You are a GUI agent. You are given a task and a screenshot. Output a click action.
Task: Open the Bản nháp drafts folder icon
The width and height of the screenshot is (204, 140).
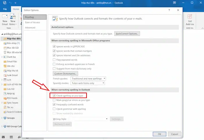point(5,43)
